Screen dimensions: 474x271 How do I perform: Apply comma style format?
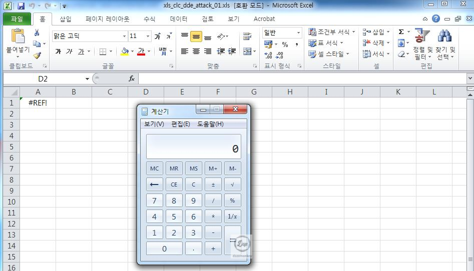click(x=297, y=44)
